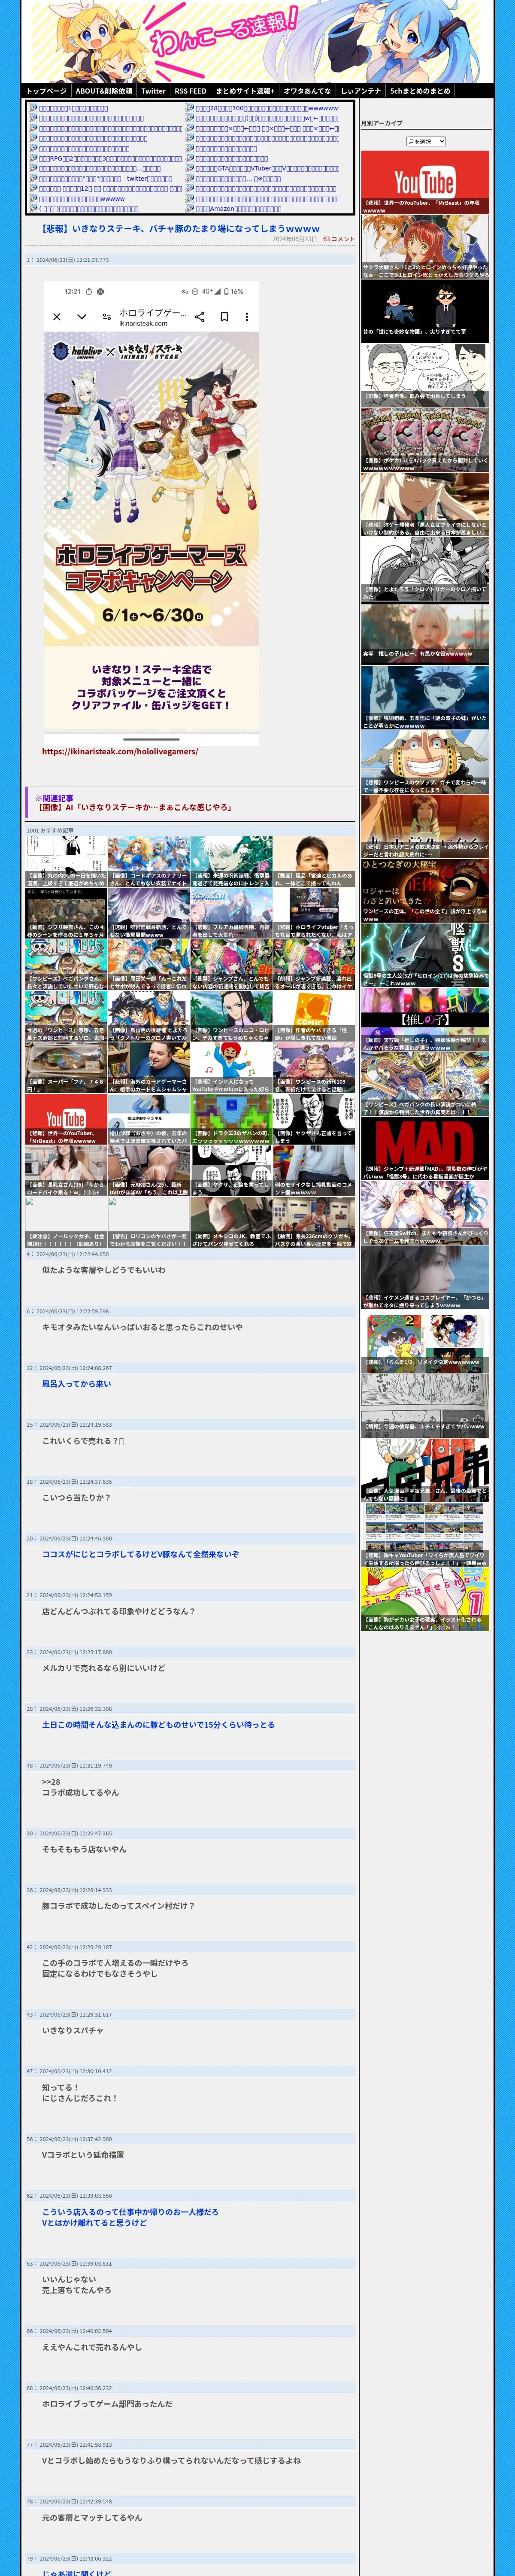This screenshot has height=2576, width=515.
Task: Click the >>28 reply anchor
Action: coord(50,1782)
